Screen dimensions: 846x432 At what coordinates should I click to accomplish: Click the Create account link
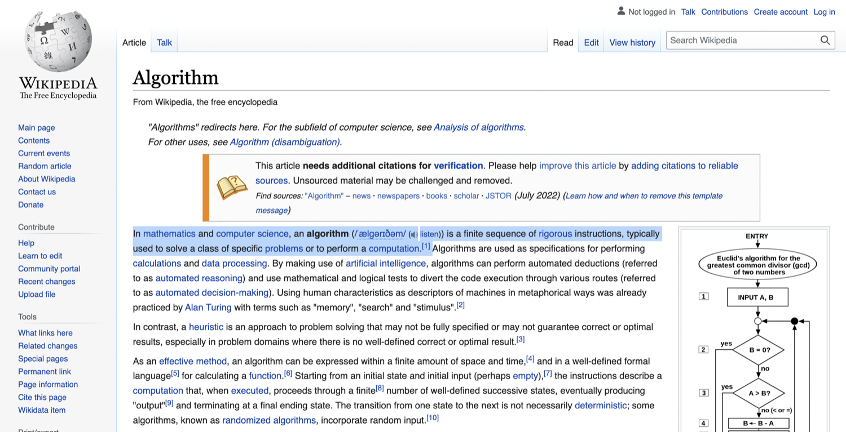pos(781,12)
